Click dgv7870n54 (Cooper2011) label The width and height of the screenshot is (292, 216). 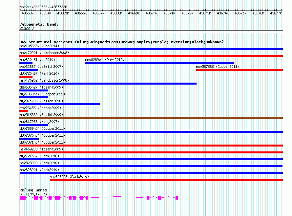pos(42,135)
